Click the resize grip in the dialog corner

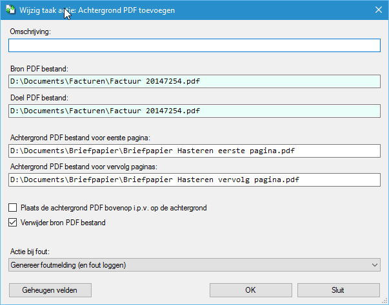384,300
